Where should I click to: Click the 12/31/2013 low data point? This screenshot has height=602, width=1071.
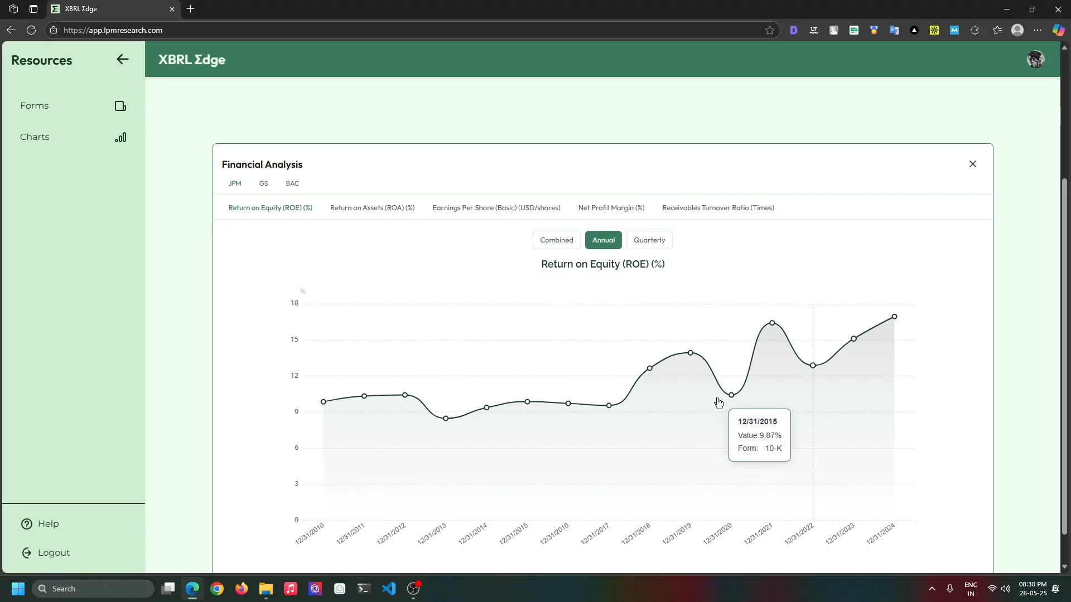446,419
